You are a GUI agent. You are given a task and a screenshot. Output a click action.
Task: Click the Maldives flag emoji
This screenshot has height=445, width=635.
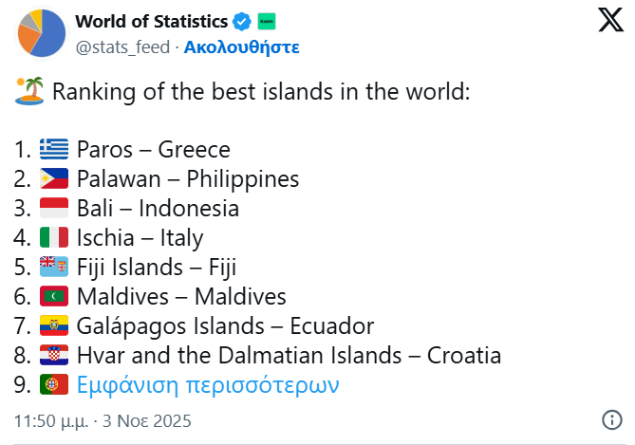click(54, 297)
